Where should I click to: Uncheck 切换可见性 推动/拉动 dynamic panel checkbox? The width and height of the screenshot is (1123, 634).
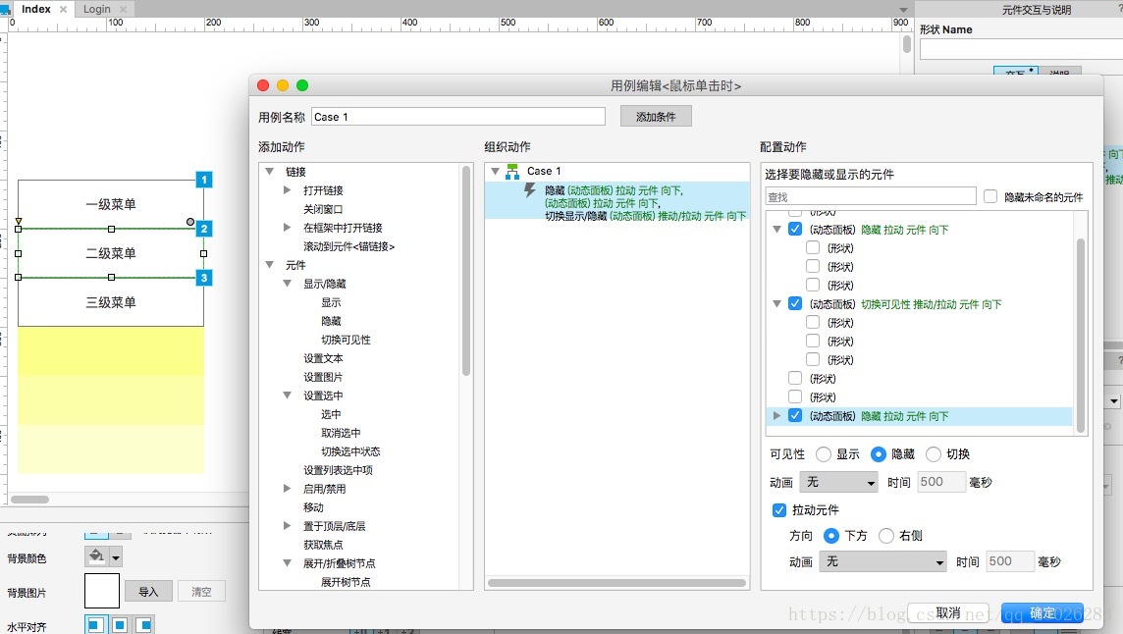click(795, 303)
